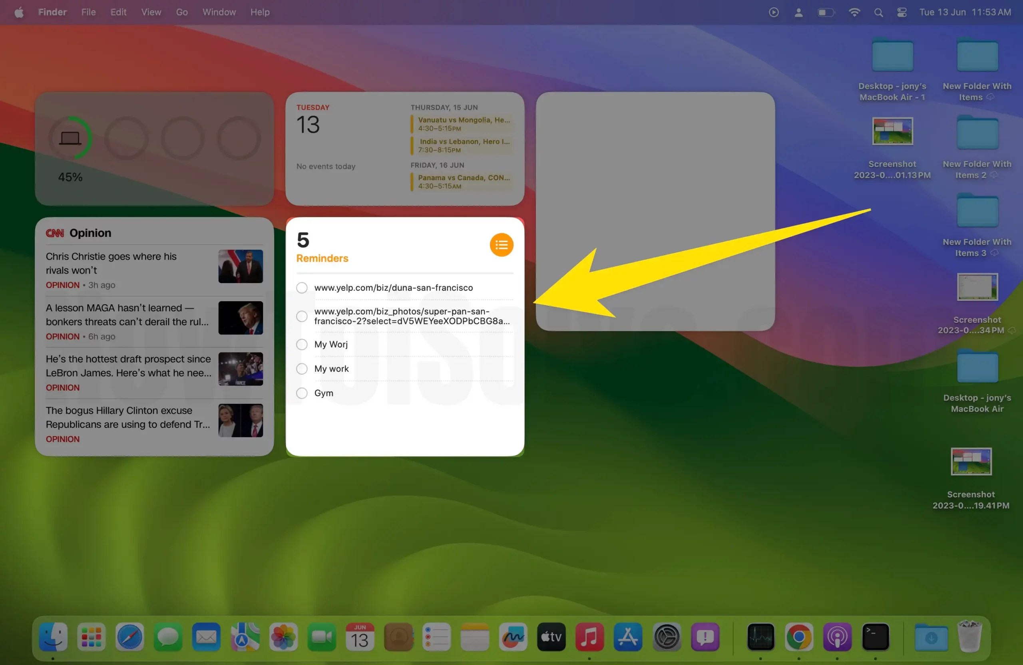Click Wi-Fi status icon in menu bar

pos(854,12)
